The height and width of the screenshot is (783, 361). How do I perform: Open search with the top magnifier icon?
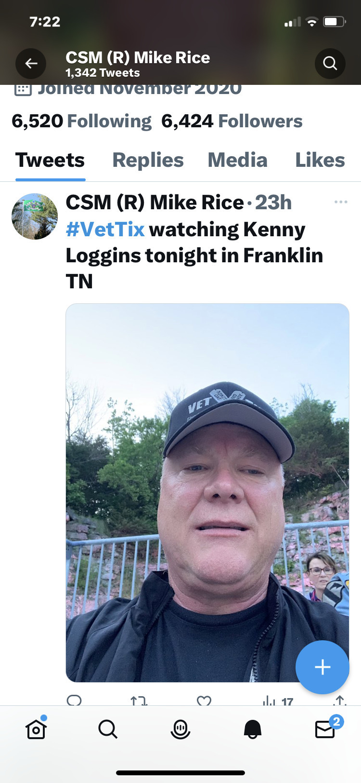pos(330,63)
